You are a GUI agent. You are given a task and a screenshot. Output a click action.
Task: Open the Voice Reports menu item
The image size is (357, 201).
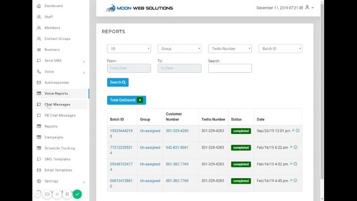(x=56, y=93)
